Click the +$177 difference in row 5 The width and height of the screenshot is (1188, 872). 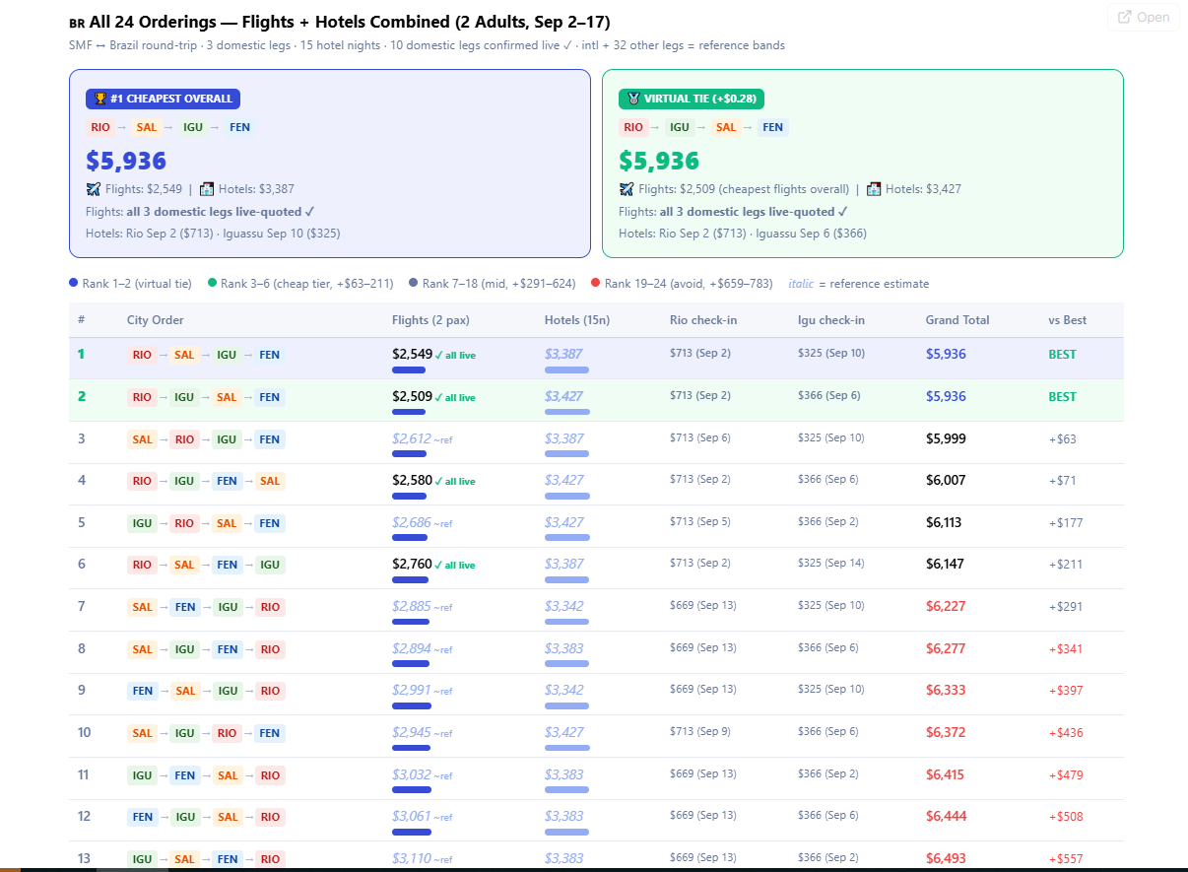(x=1066, y=522)
